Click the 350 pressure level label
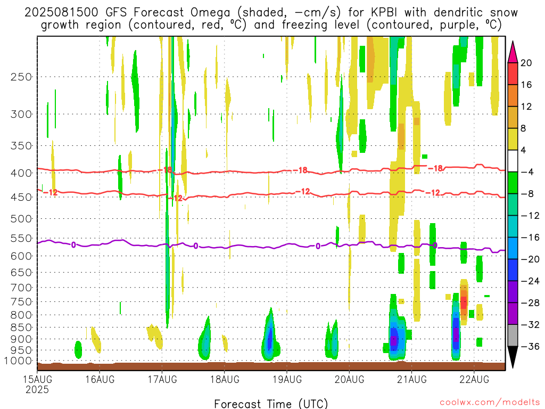Screen dimensions: 545x409 point(21,146)
